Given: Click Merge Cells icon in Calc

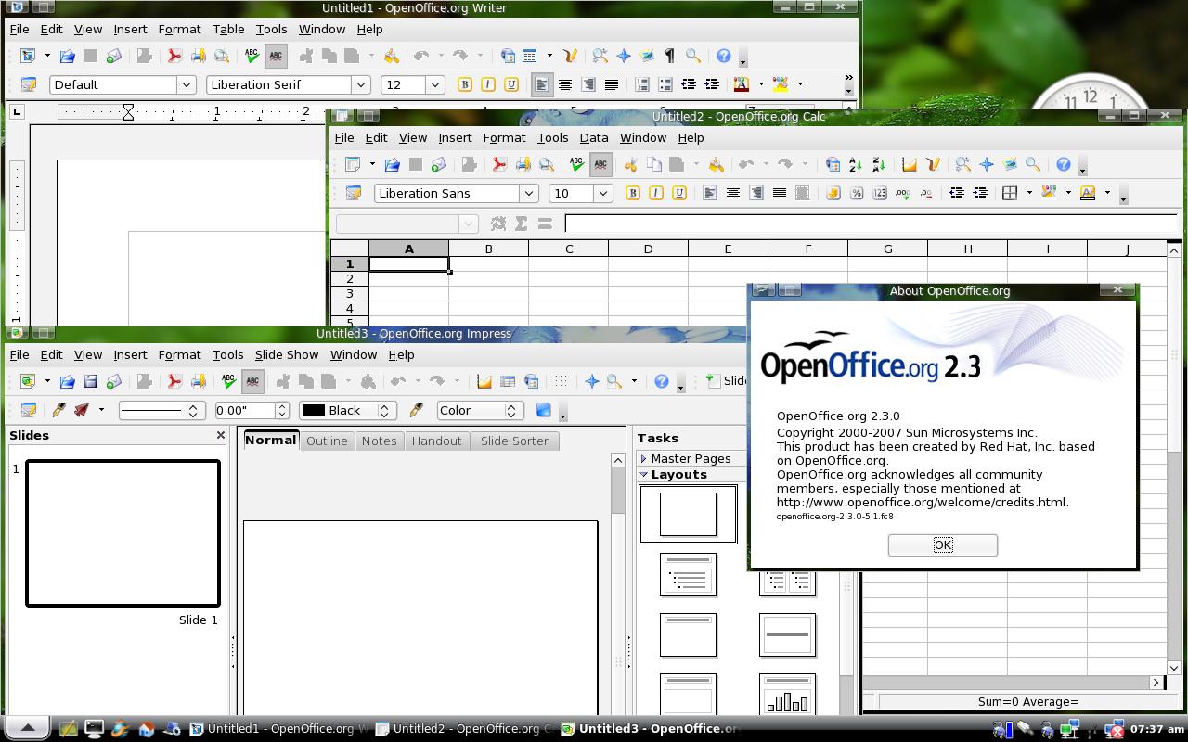Looking at the screenshot, I should click(x=803, y=193).
